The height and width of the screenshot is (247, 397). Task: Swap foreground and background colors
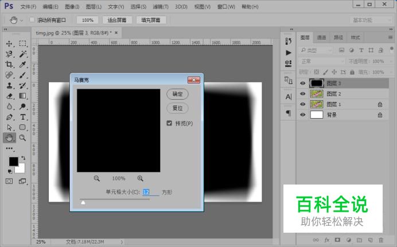(24, 158)
